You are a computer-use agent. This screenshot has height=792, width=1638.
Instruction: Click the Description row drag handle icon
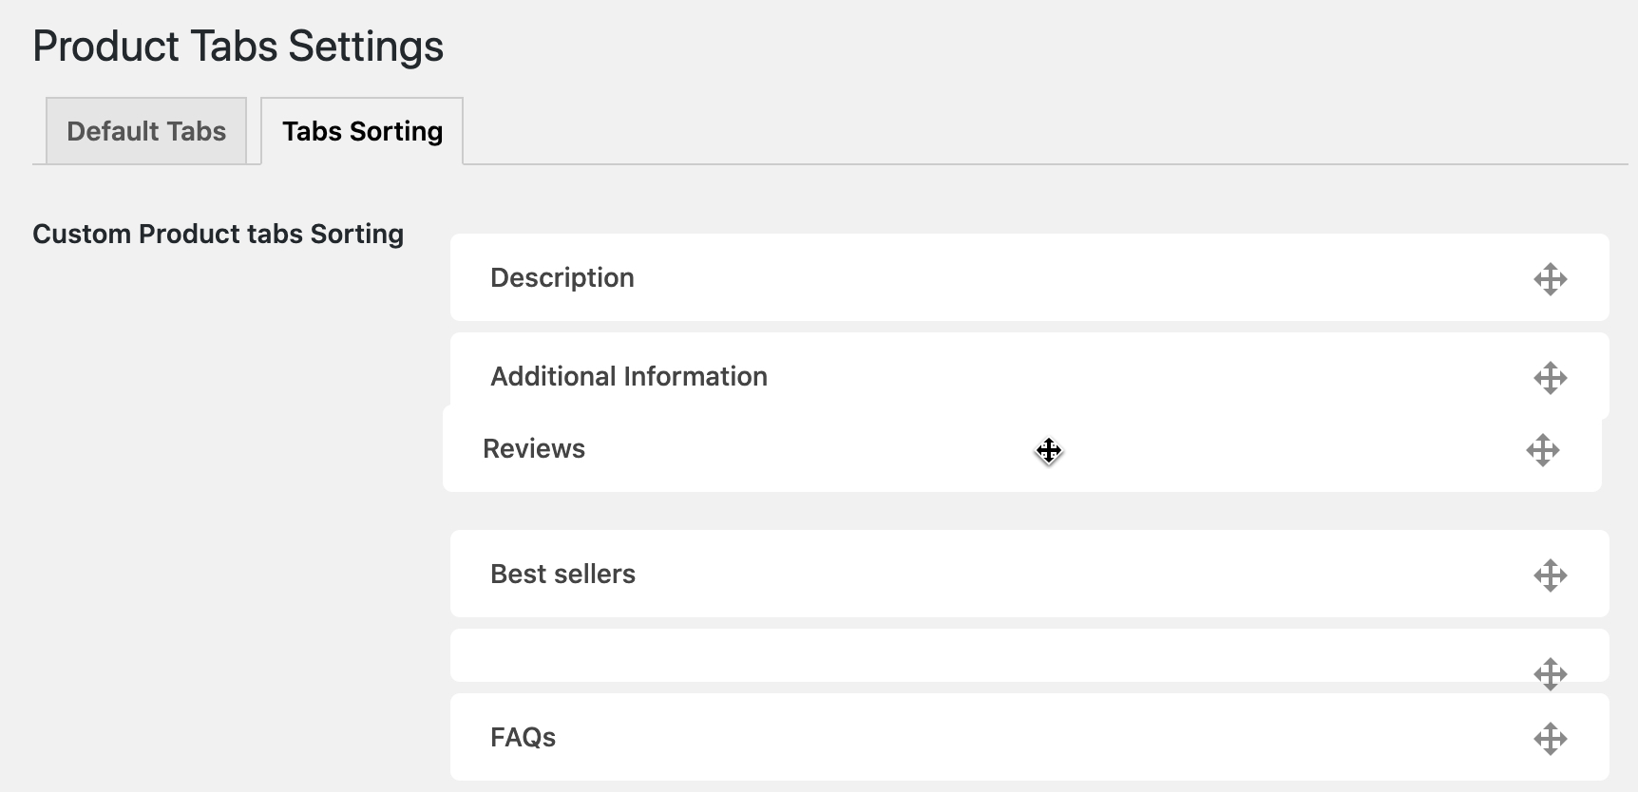click(x=1550, y=279)
